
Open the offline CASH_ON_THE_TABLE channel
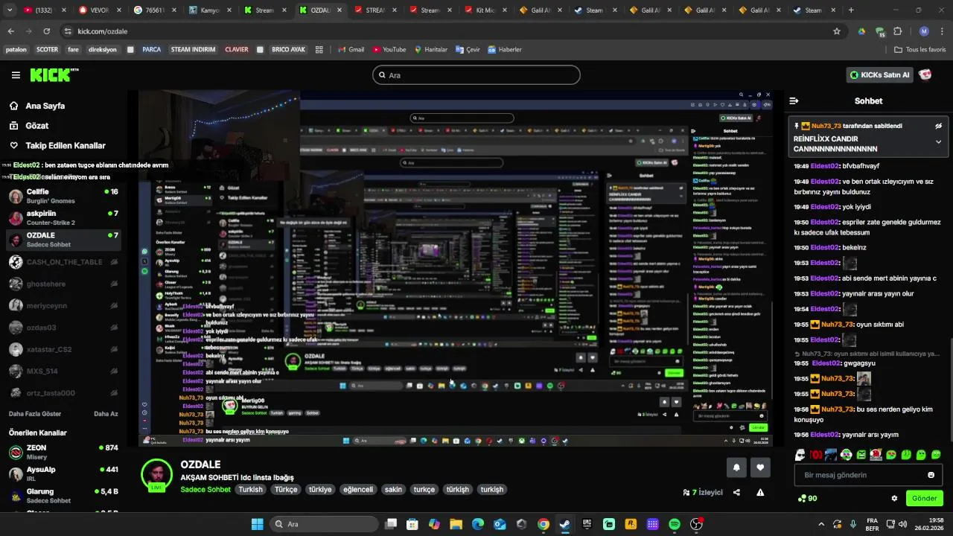(x=63, y=262)
